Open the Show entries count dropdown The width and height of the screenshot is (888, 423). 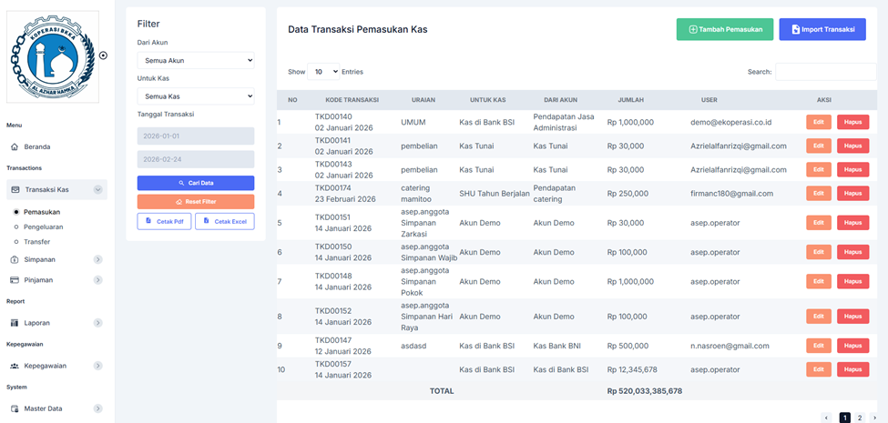323,71
